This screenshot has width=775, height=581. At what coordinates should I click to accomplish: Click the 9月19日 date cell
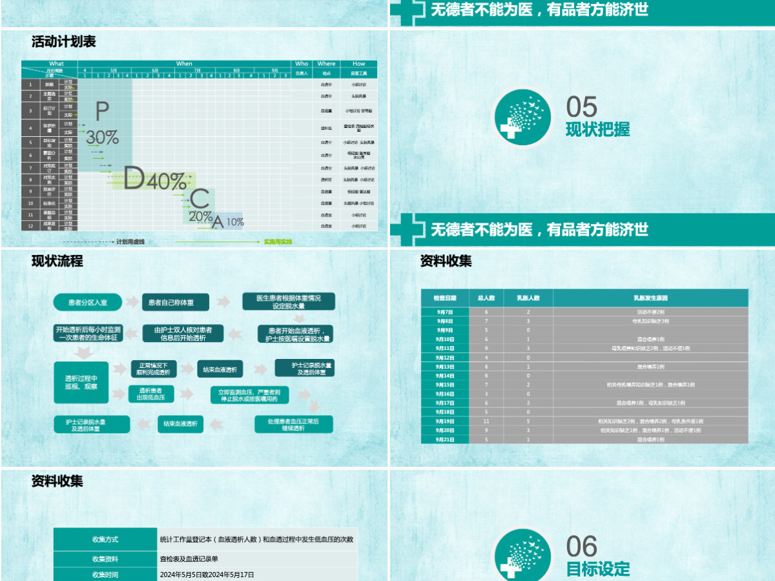click(x=445, y=421)
